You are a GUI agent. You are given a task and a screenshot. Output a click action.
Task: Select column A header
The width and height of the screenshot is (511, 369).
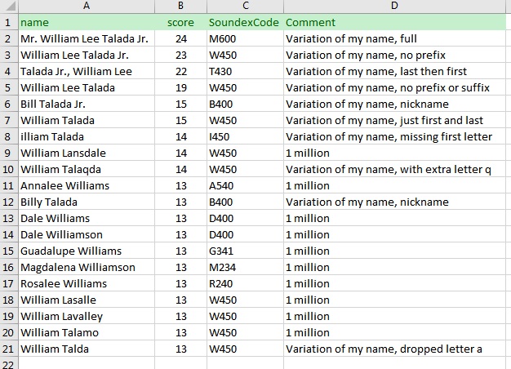click(86, 7)
